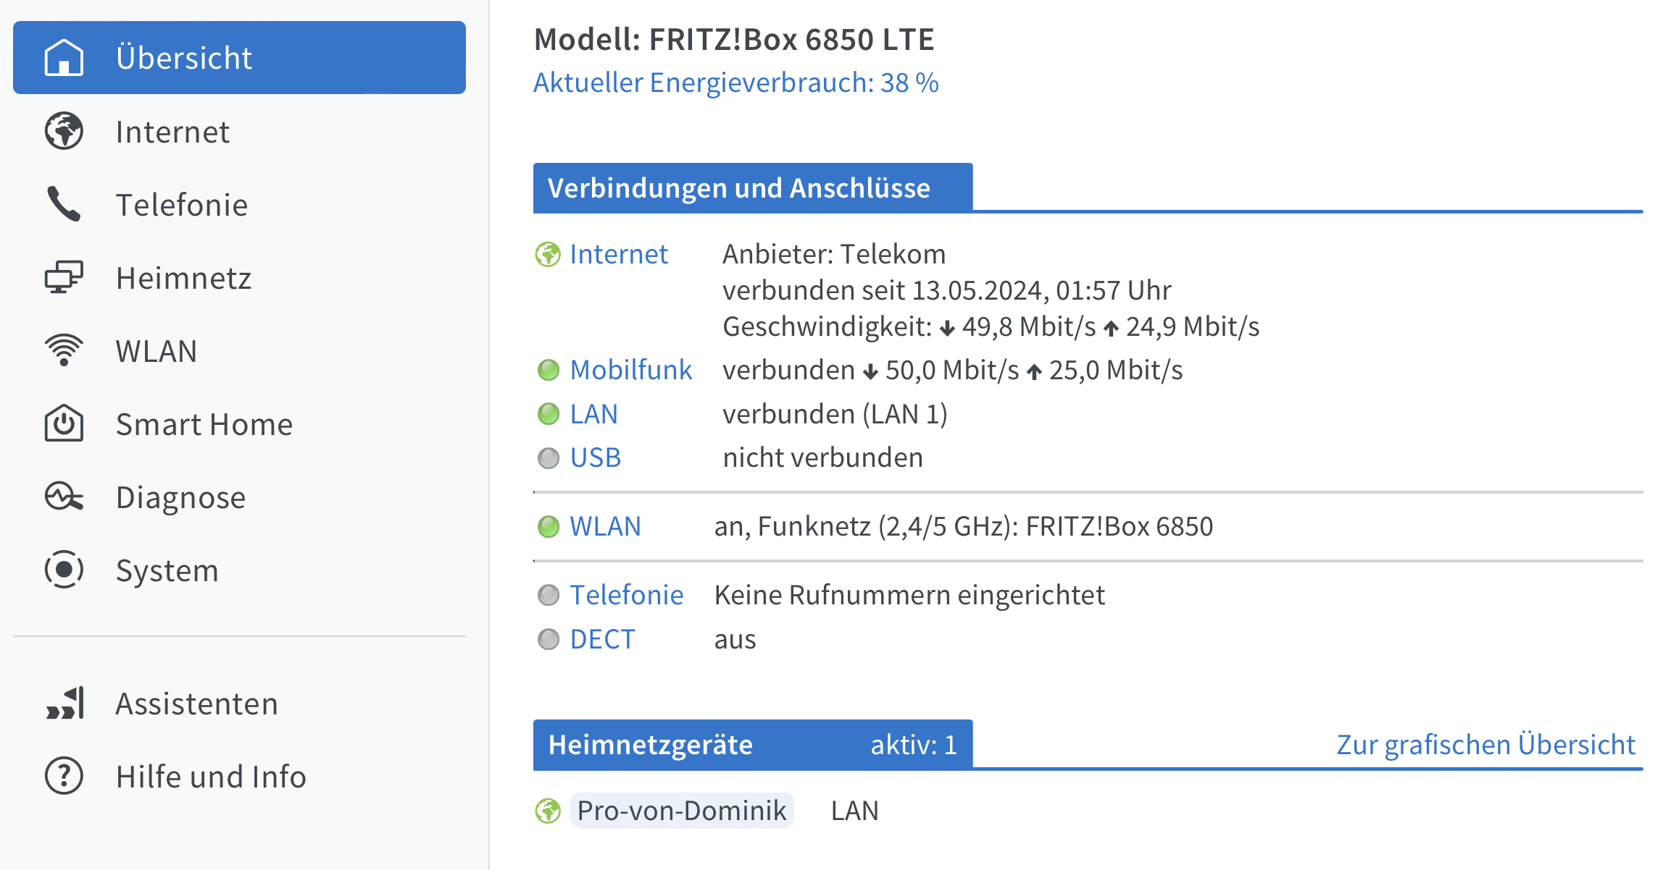Open the DECT settings link
The height and width of the screenshot is (870, 1655).
602,639
